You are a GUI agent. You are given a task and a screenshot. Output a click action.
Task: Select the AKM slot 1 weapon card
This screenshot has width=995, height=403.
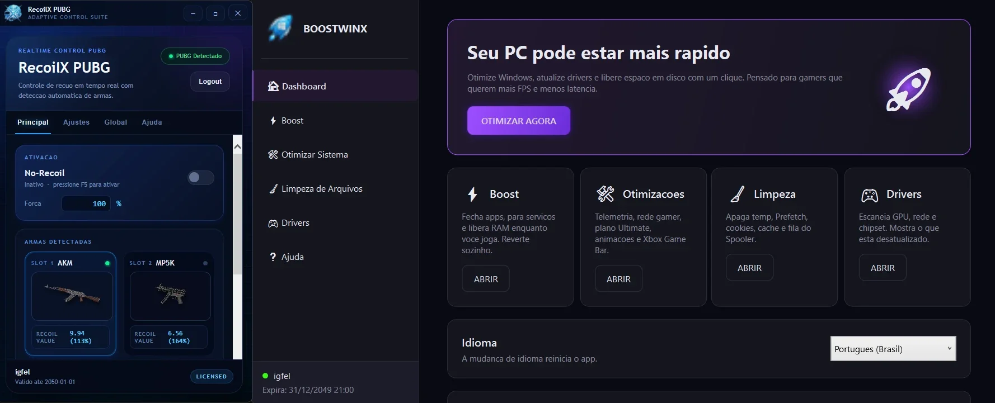click(71, 304)
